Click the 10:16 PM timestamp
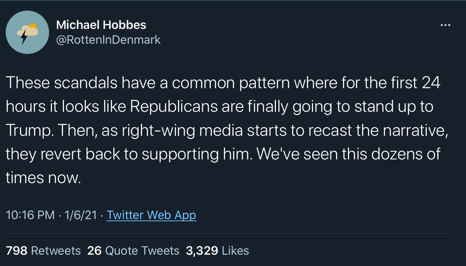 pyautogui.click(x=30, y=215)
